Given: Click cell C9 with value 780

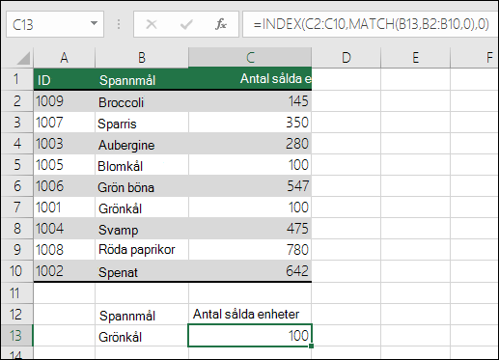Looking at the screenshot, I should pos(250,250).
